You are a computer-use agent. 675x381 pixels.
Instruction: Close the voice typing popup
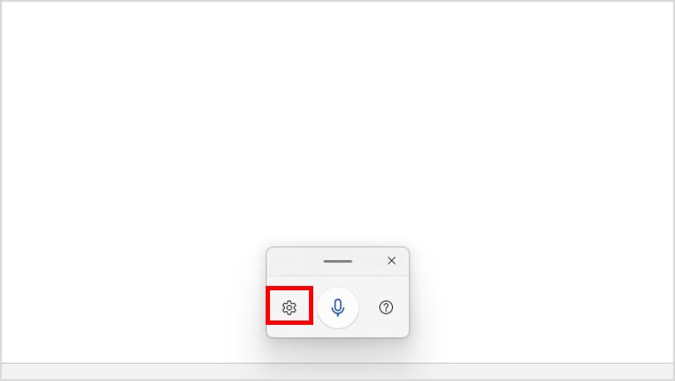pyautogui.click(x=391, y=261)
